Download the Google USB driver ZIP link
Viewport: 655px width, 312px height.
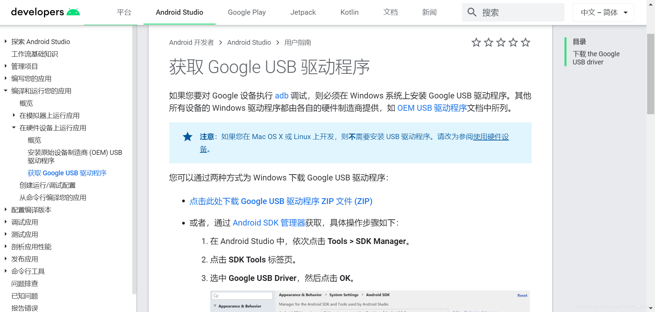click(x=281, y=201)
